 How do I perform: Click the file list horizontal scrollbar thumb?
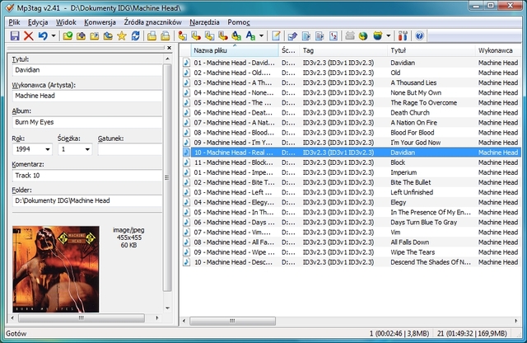pos(232,321)
